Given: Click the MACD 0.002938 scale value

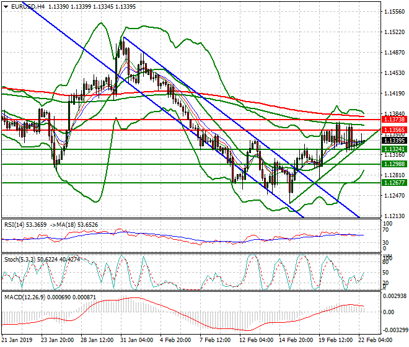Looking at the screenshot, I should tap(395, 296).
